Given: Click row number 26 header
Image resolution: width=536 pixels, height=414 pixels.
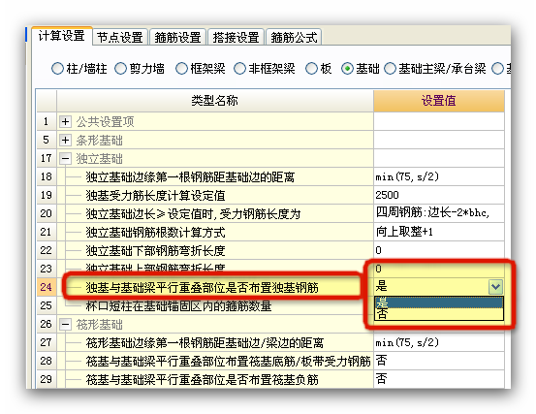Looking at the screenshot, I should point(47,324).
